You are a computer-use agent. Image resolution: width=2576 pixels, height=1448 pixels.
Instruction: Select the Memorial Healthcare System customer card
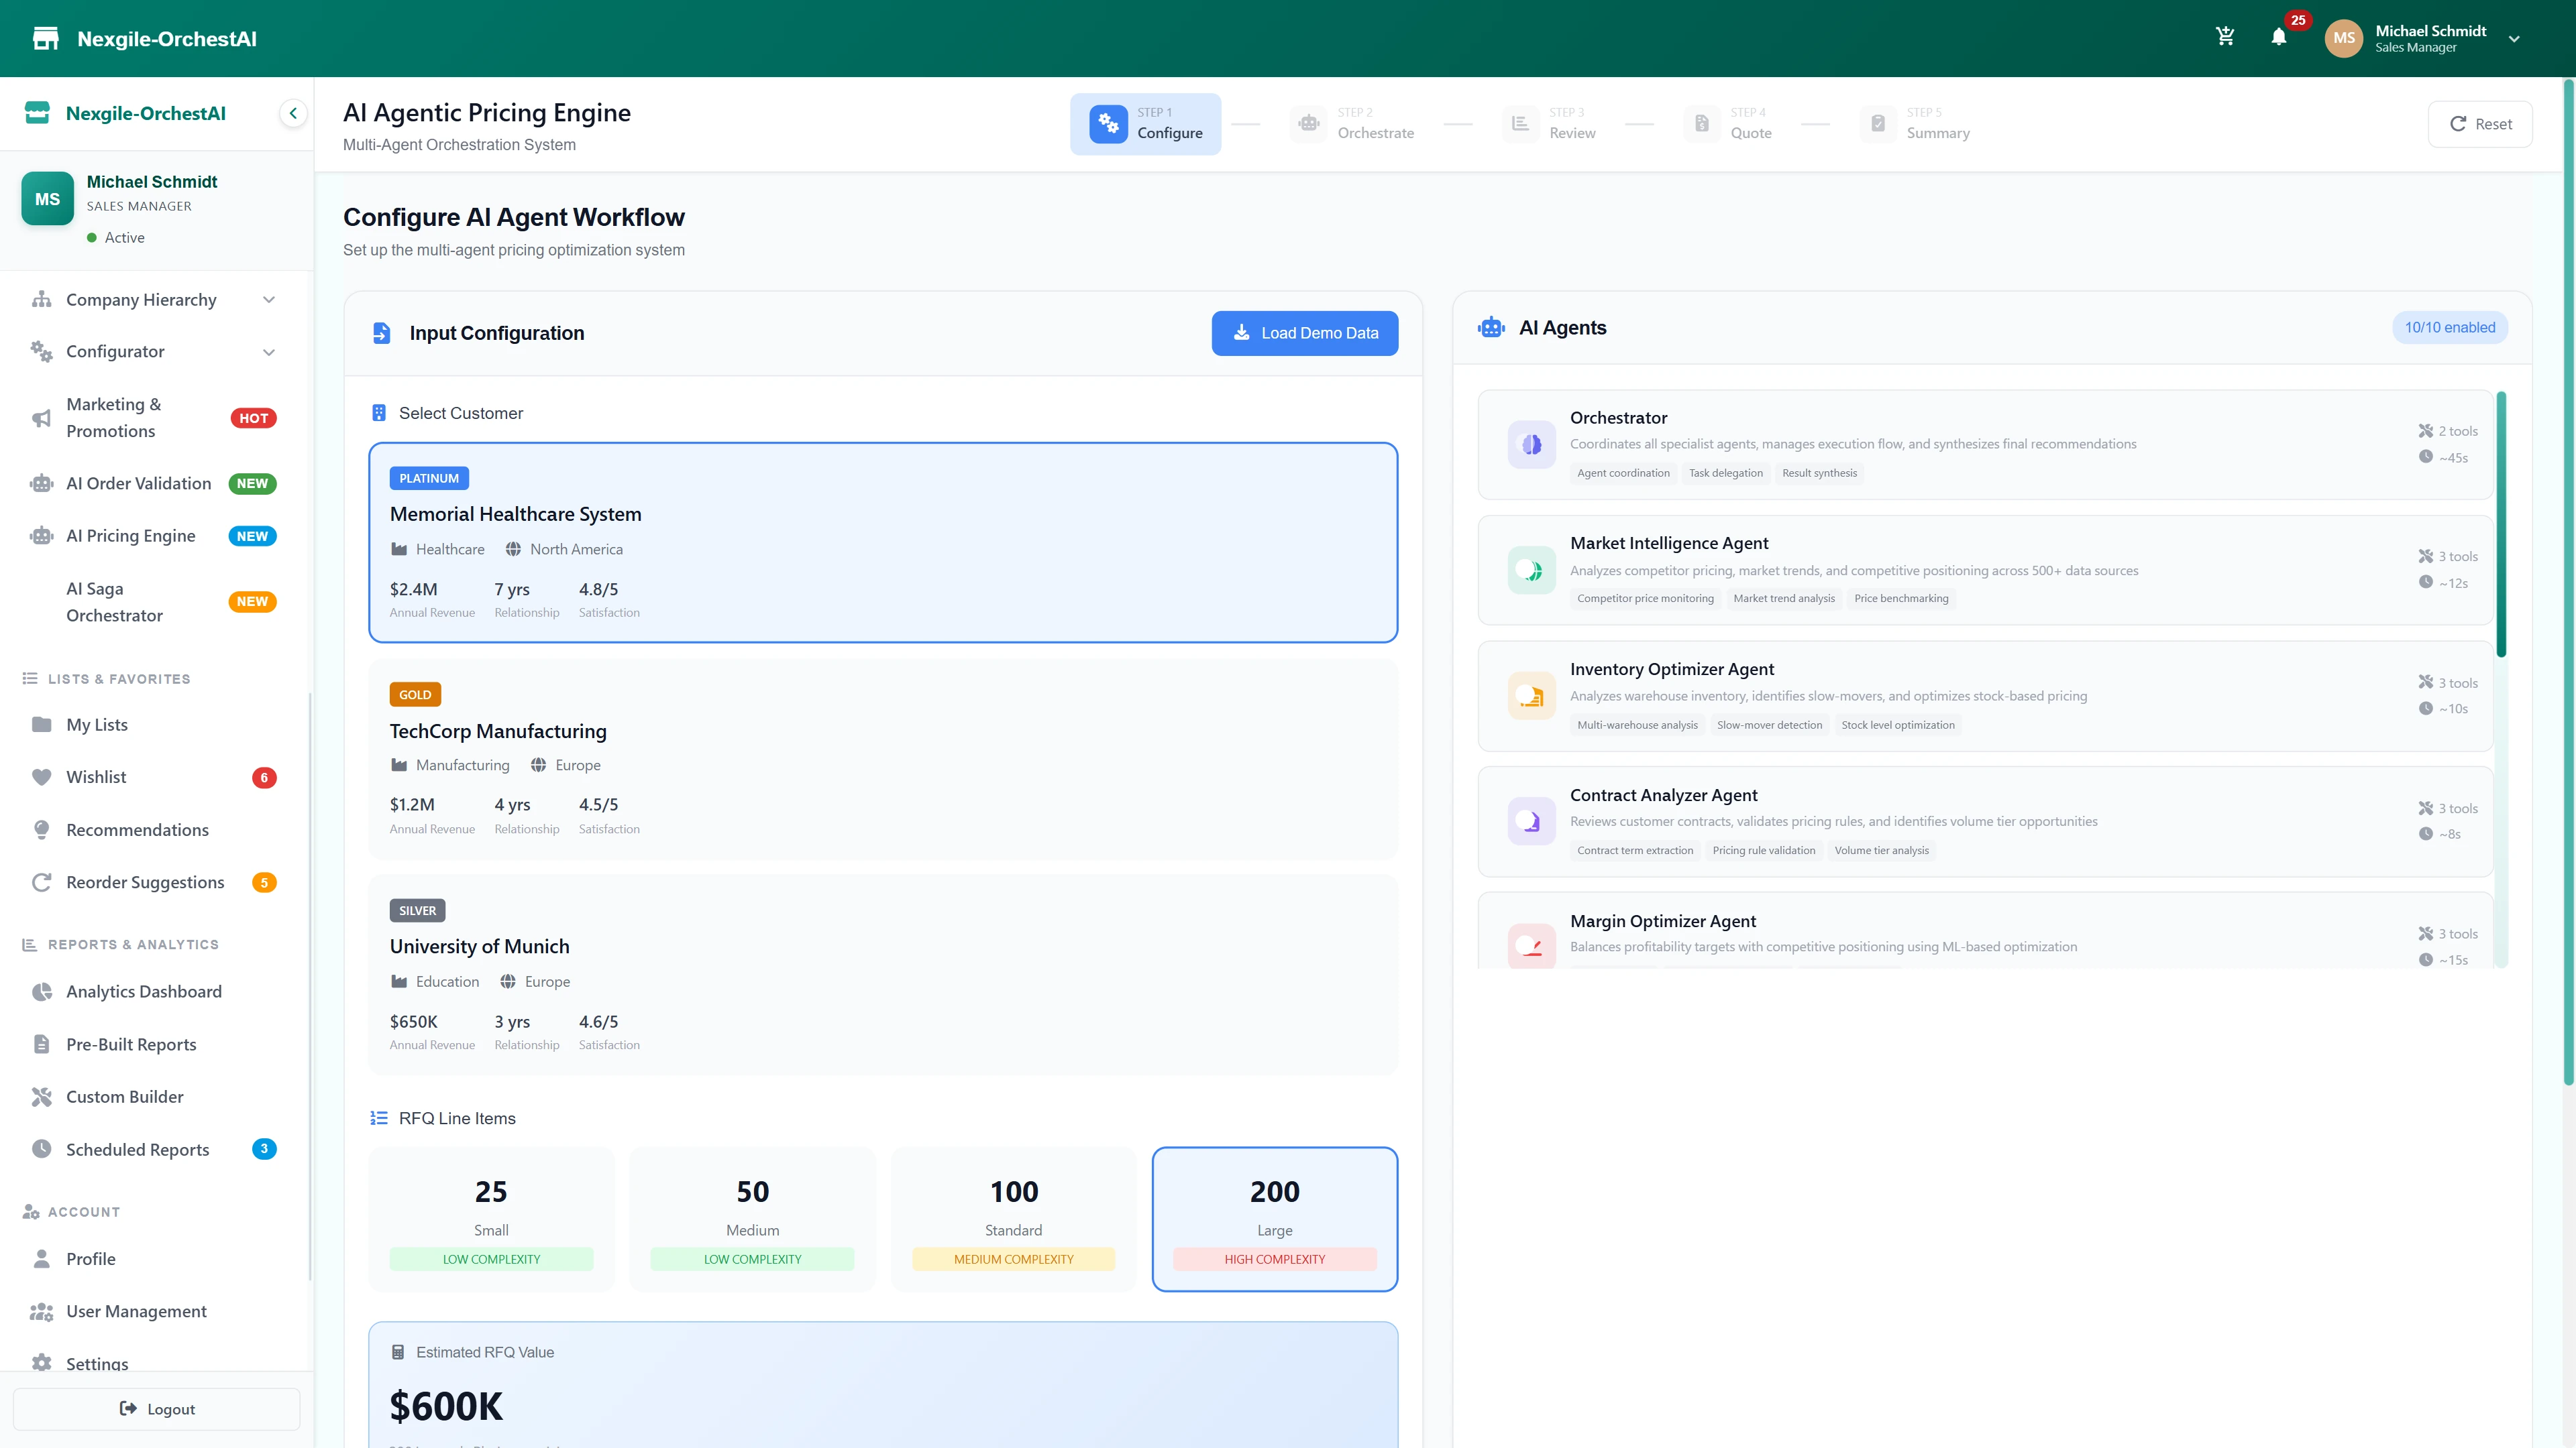tap(883, 542)
